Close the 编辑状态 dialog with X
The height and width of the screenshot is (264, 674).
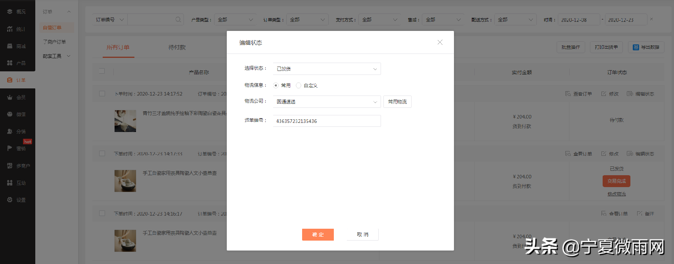point(440,42)
